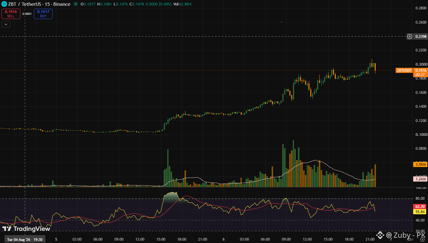Click the 0.1200 price axis label
The width and height of the screenshot is (428, 243).
pos(421,121)
